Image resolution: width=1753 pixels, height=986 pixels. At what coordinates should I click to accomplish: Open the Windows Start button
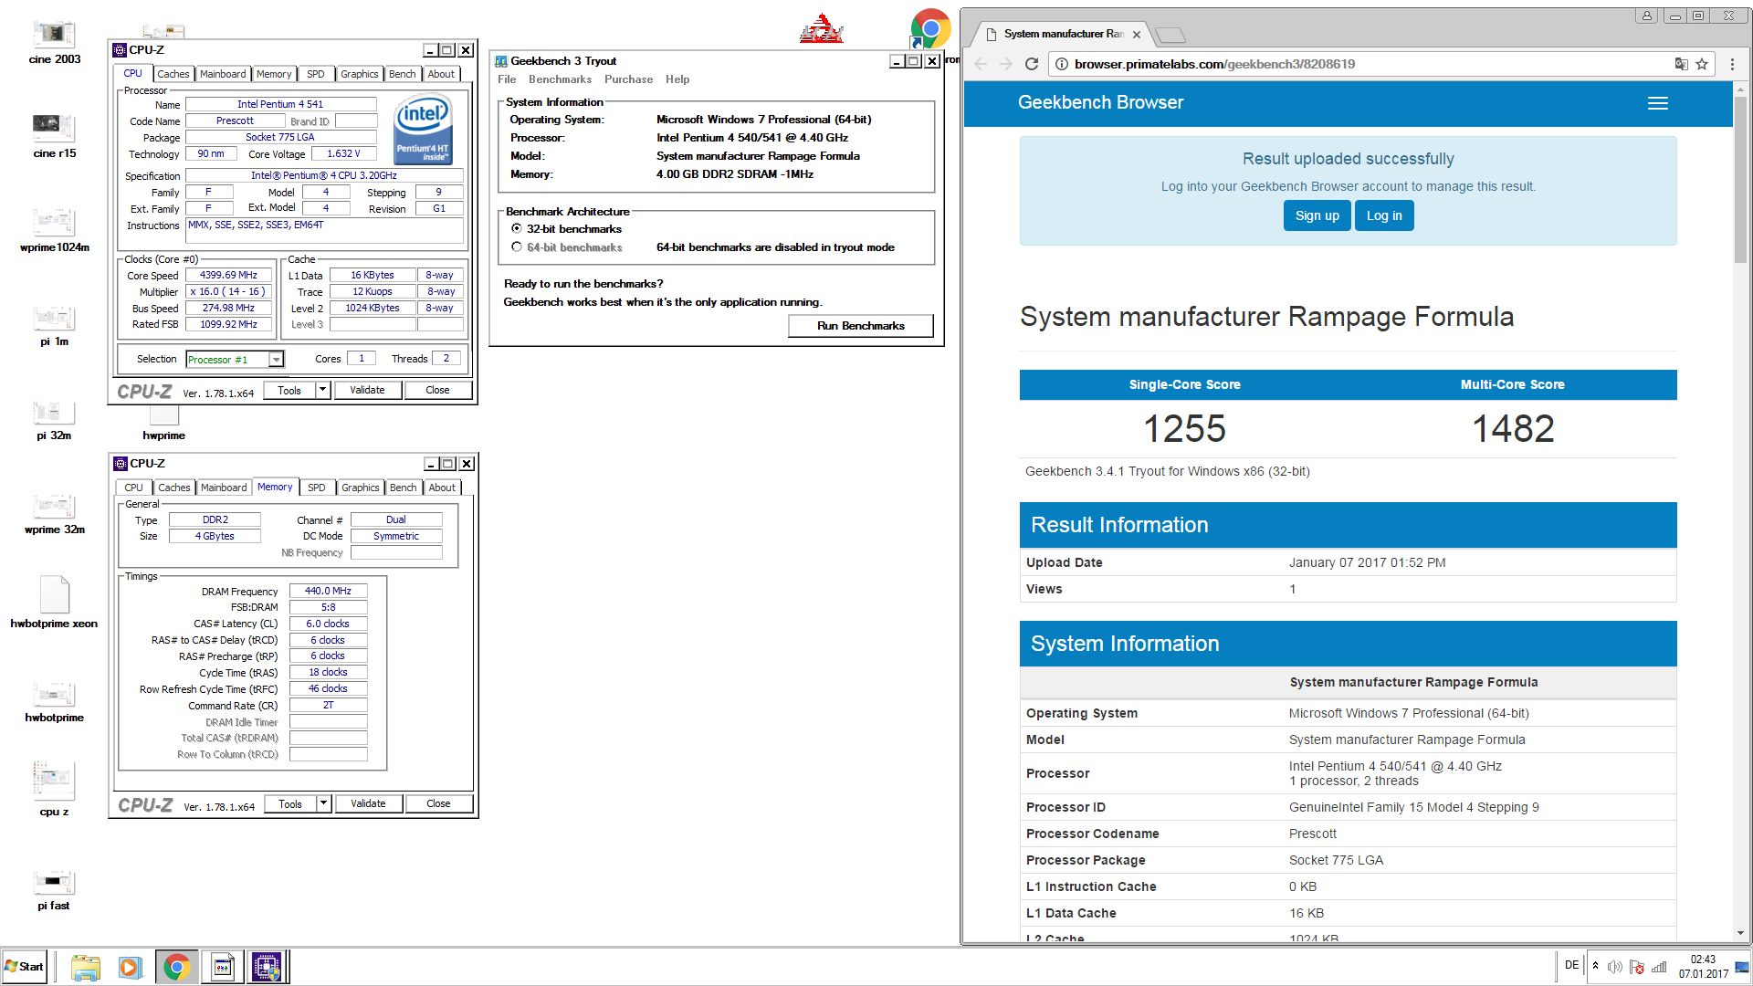coord(25,967)
